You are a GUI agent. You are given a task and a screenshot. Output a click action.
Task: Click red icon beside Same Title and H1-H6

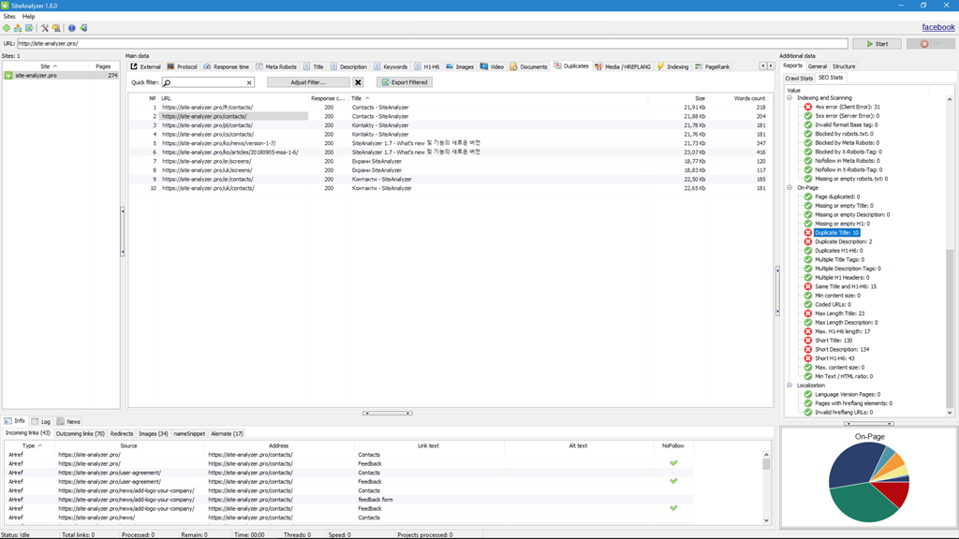click(808, 286)
